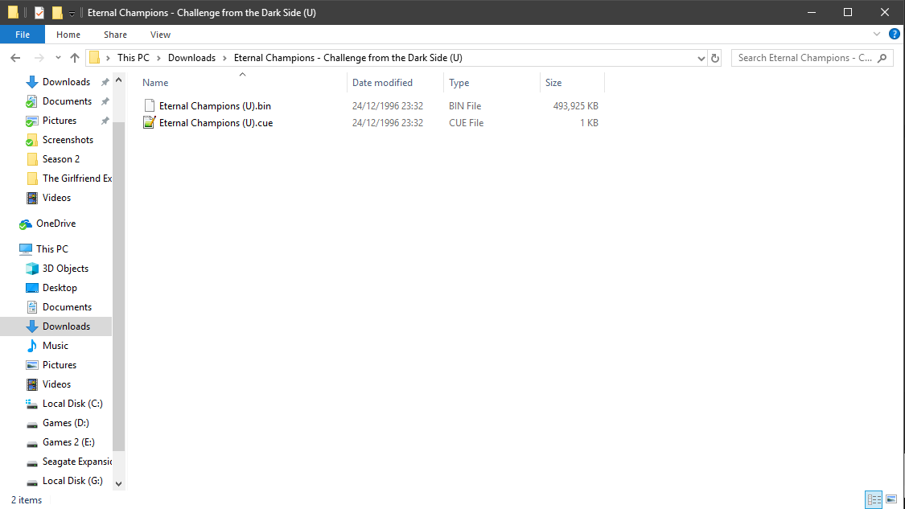Select the Eternal Champions (U).bin file
Image resolution: width=905 pixels, height=509 pixels.
pos(215,105)
